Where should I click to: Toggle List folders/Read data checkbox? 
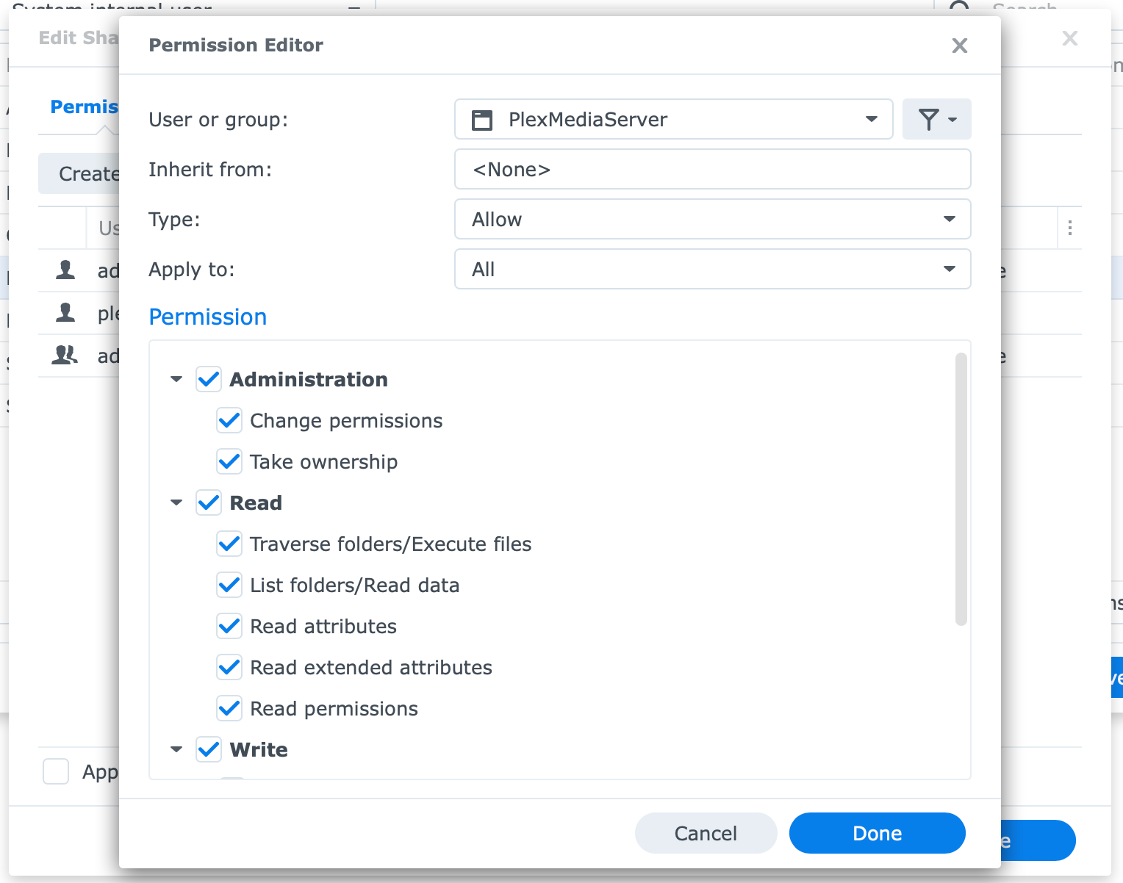[229, 585]
